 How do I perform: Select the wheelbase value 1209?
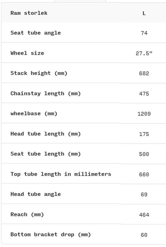point(144,114)
